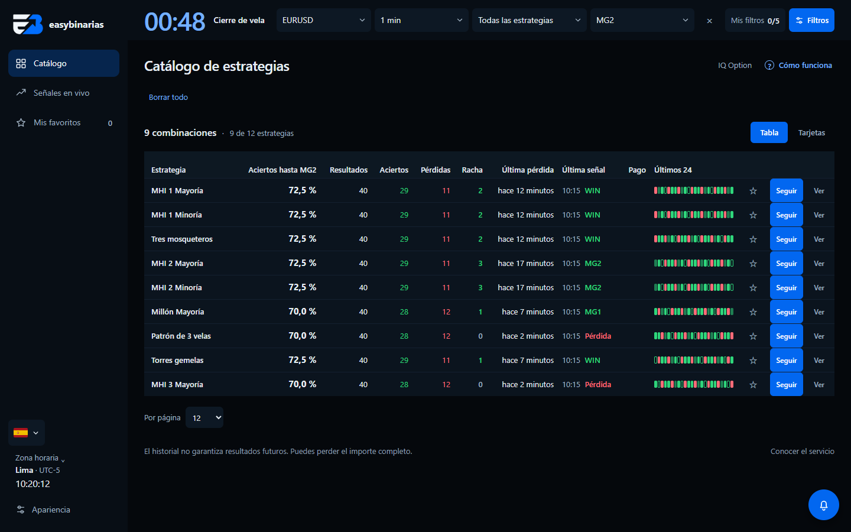Click Últimos 24 bar for MHI 2 Mayoría
This screenshot has height=532, width=851.
[694, 263]
